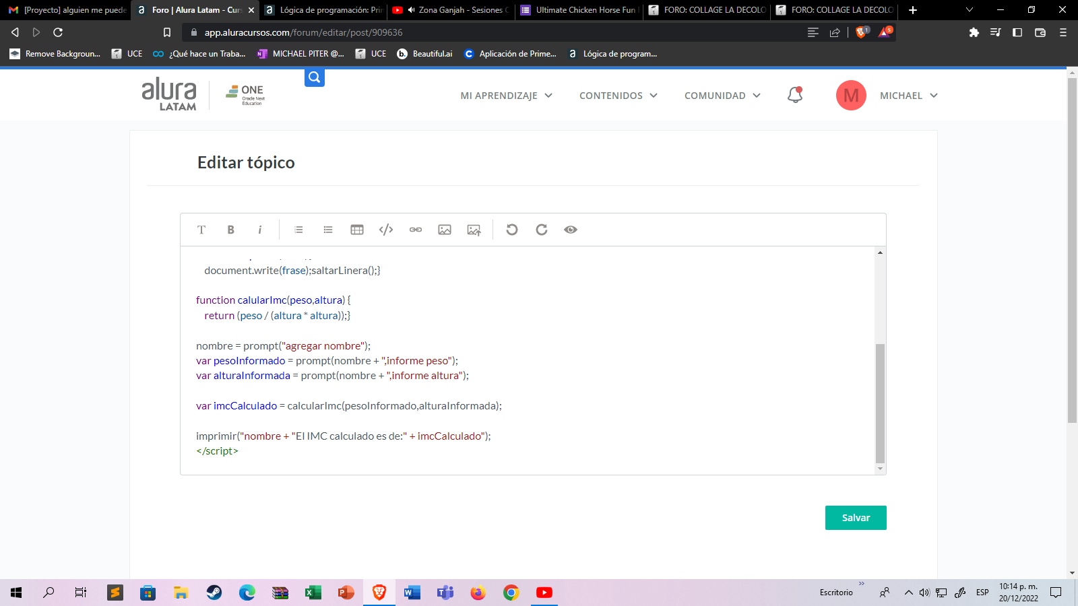1078x606 pixels.
Task: Launch Steam from the taskbar
Action: pos(214,593)
